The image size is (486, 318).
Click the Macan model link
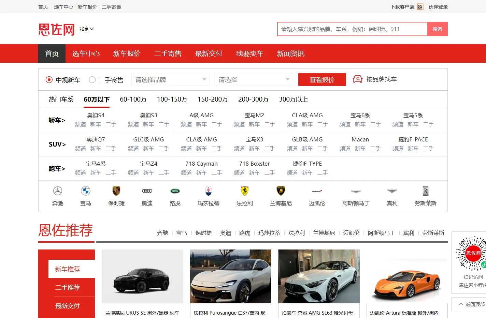click(360, 139)
